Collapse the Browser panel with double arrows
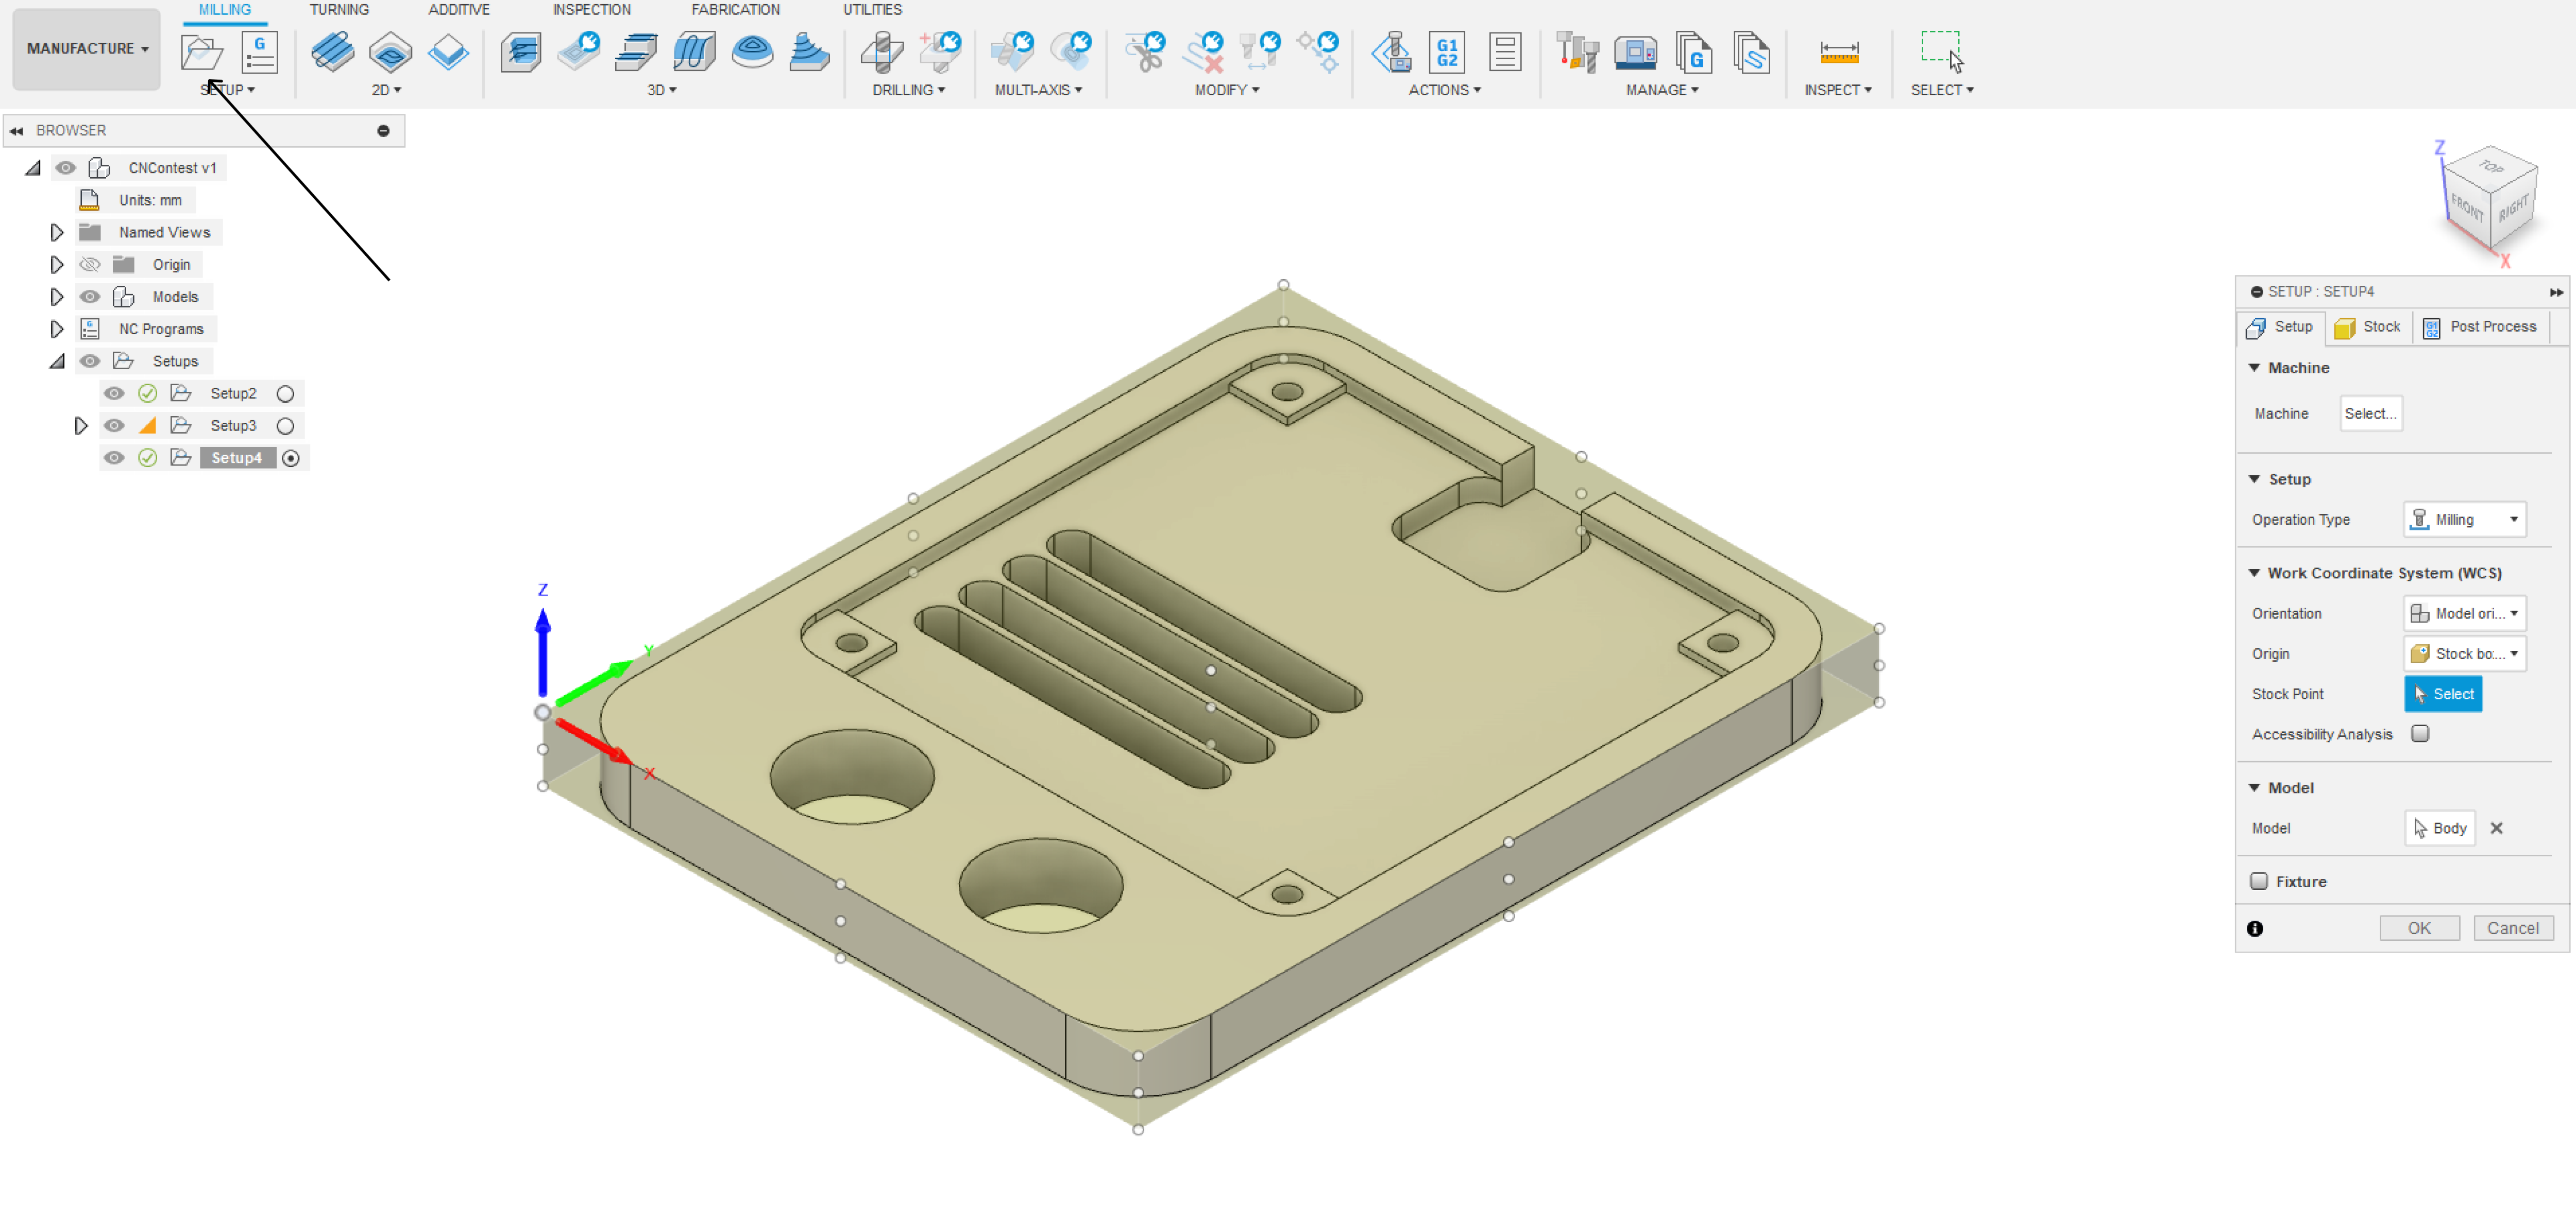2576x1224 pixels. tap(17, 131)
